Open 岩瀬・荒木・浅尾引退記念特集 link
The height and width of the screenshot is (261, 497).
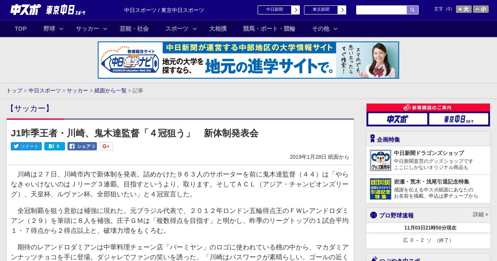(x=432, y=181)
